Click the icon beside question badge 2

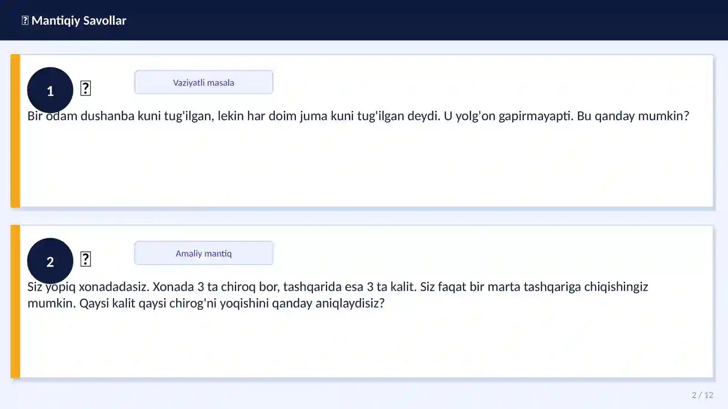point(86,259)
